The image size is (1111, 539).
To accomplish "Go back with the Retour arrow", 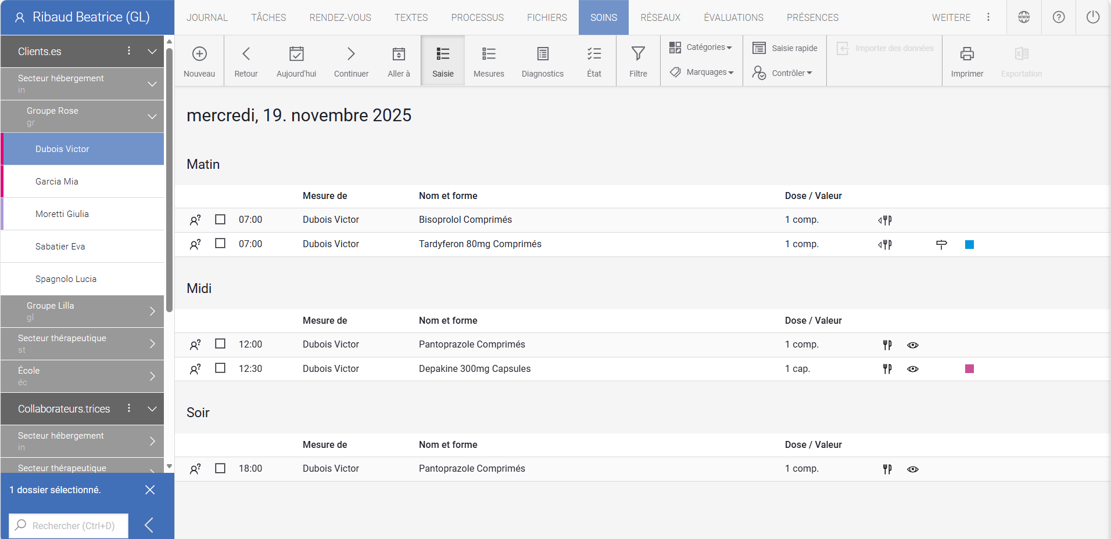I will tap(246, 54).
